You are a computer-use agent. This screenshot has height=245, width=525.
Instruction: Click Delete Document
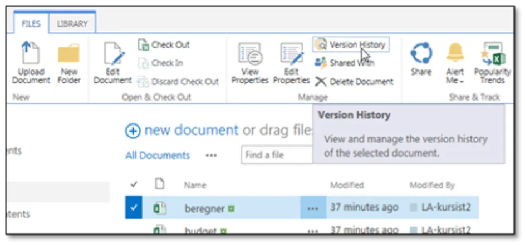[354, 82]
